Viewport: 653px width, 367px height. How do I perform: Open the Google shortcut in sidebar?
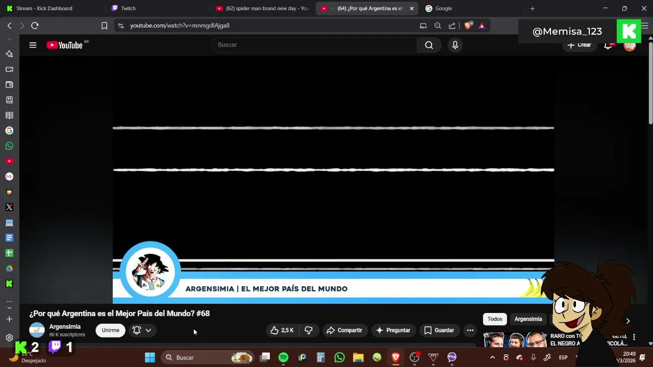pyautogui.click(x=9, y=130)
